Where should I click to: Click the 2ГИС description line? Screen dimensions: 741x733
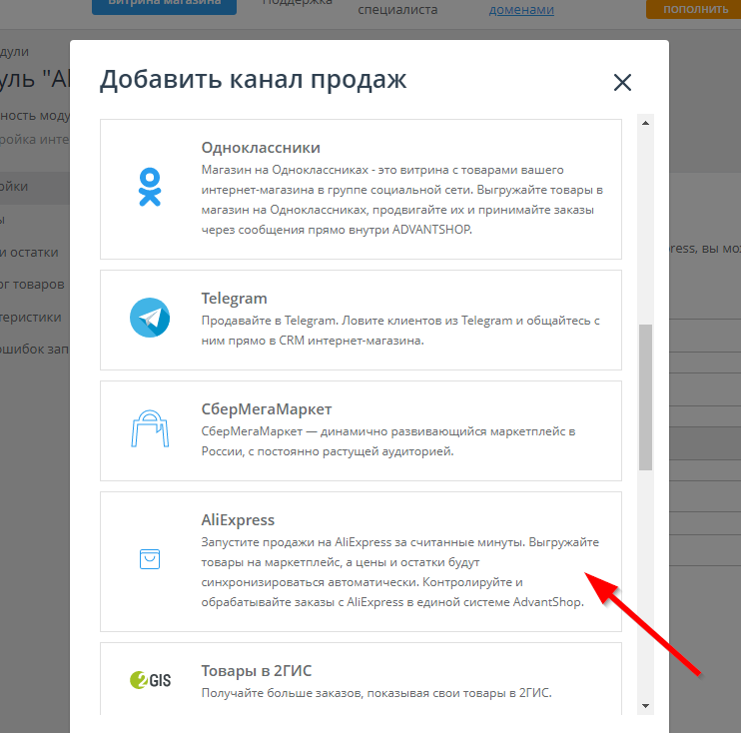376,693
